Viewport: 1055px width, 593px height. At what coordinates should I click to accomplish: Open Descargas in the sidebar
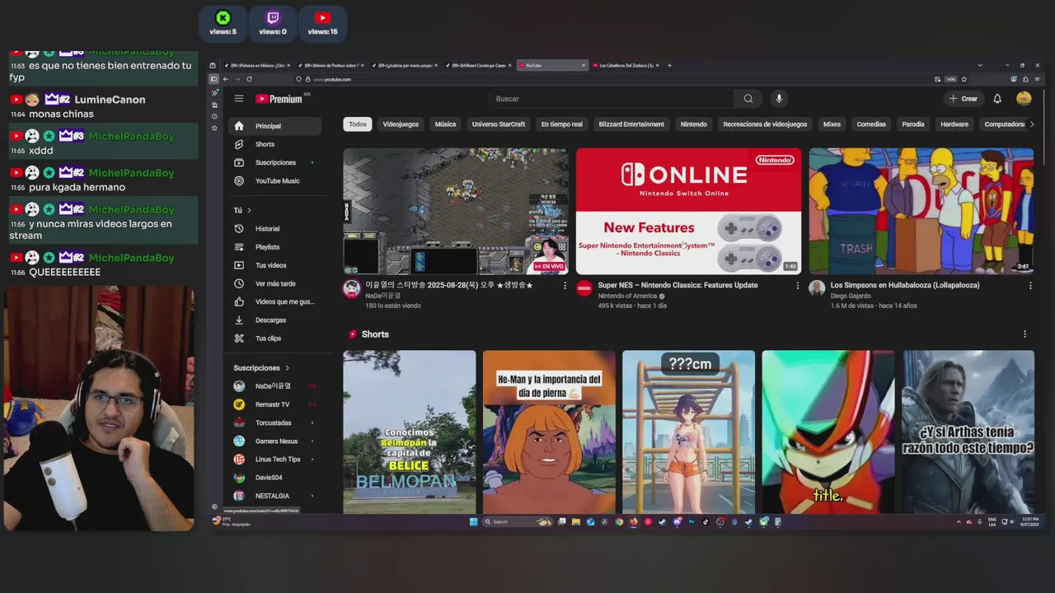coord(275,320)
